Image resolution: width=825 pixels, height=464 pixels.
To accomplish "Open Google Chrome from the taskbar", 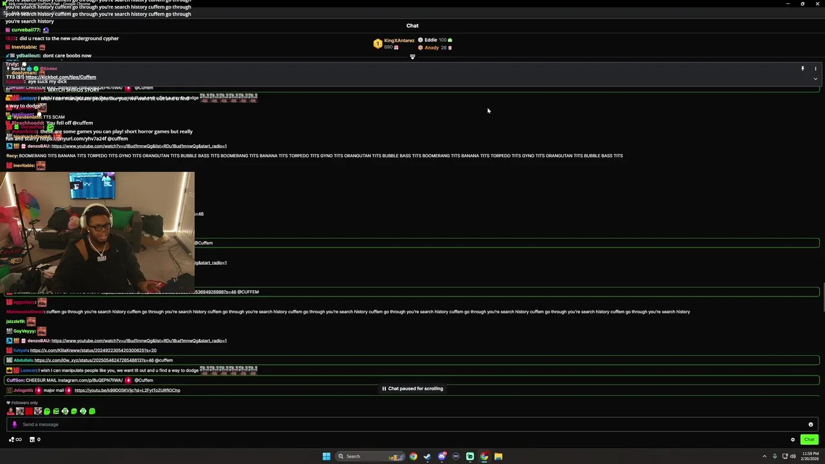I will [x=413, y=456].
